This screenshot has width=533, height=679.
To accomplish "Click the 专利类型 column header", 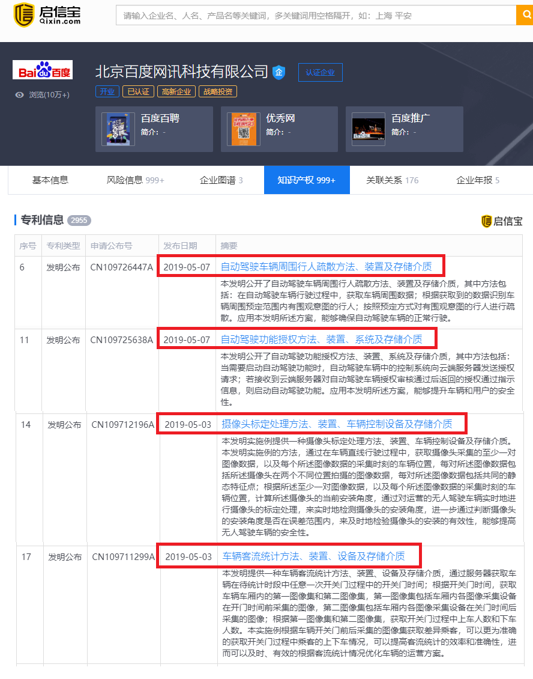I will [x=63, y=246].
